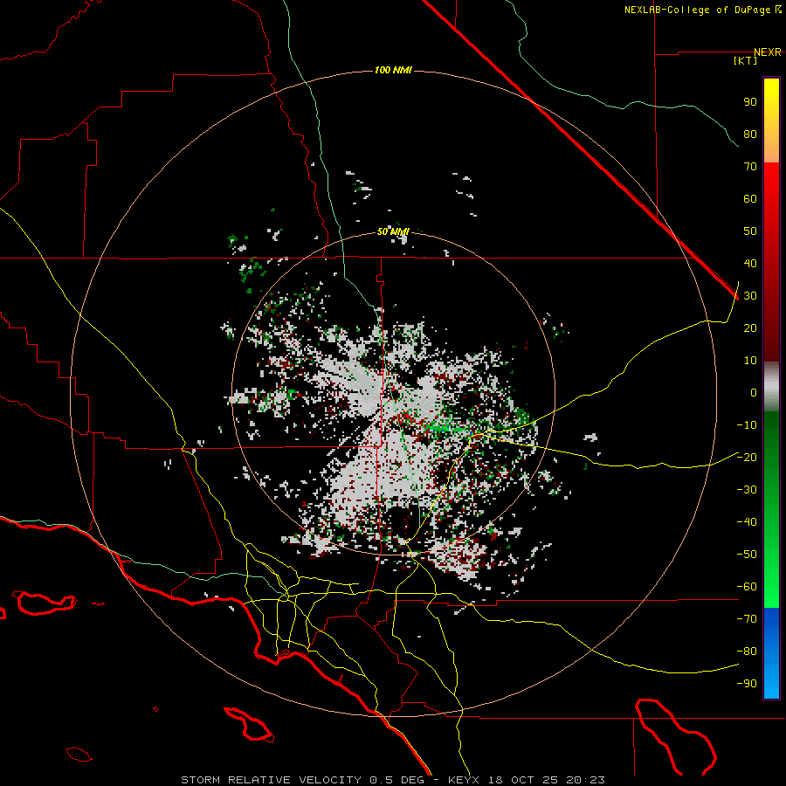Click the 0 value on the velocity scale
The height and width of the screenshot is (786, 786).
click(x=754, y=392)
